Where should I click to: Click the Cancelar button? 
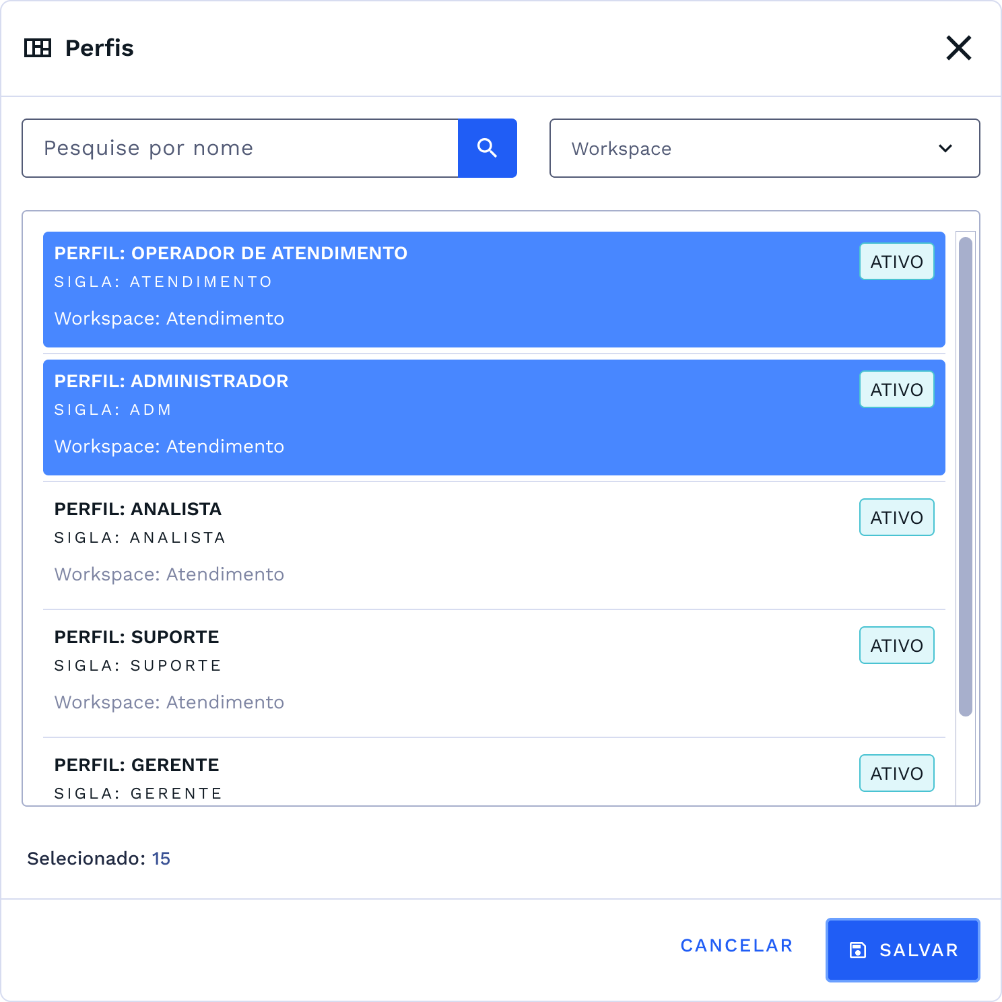coord(736,945)
